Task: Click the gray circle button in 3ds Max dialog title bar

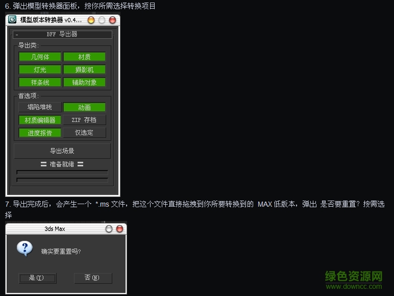Action: click(x=109, y=229)
